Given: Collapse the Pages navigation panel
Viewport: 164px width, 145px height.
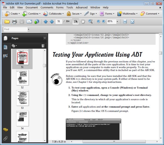Looking at the screenshot, I should (x=45, y=38).
